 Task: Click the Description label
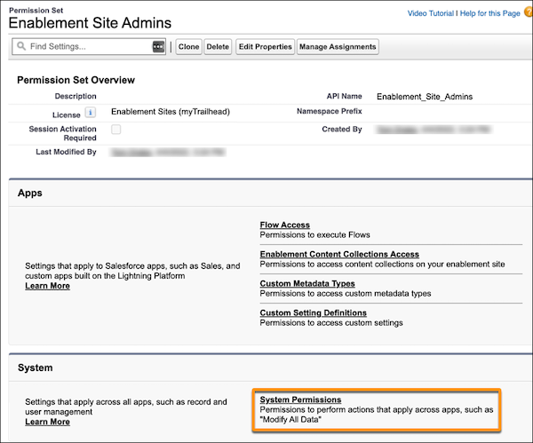point(76,96)
